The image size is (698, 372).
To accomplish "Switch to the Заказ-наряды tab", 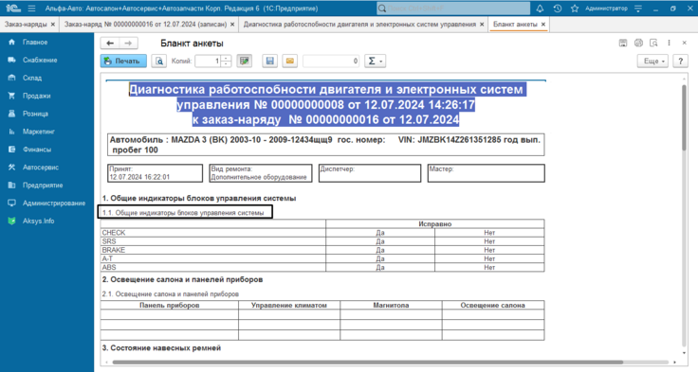I will (26, 25).
